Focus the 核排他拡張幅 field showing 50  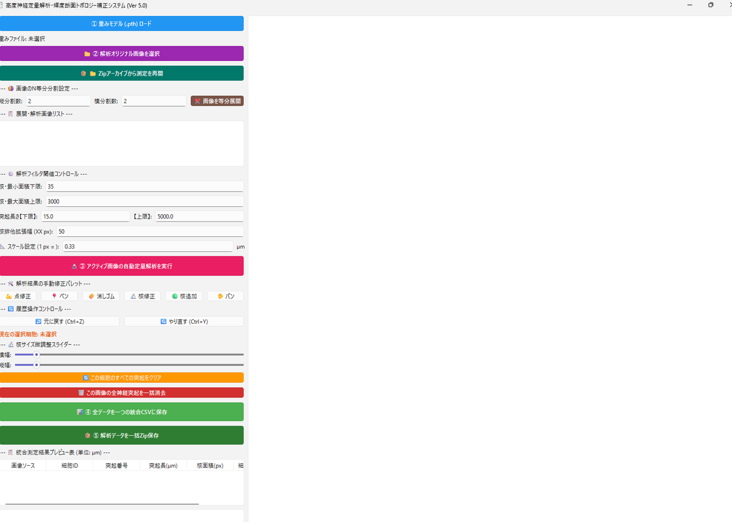tap(149, 231)
